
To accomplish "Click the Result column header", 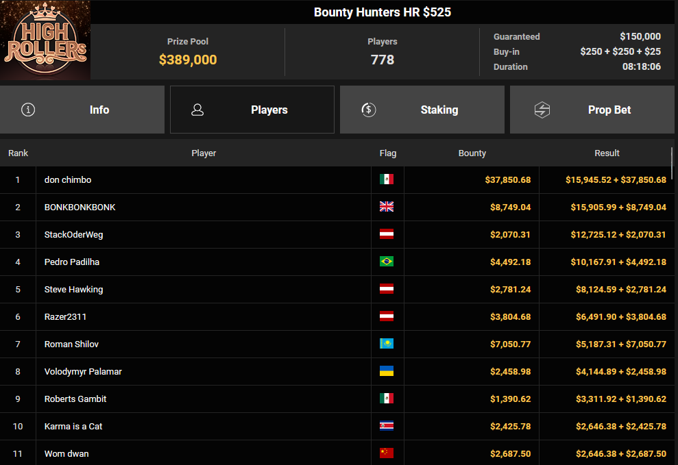I will [607, 153].
